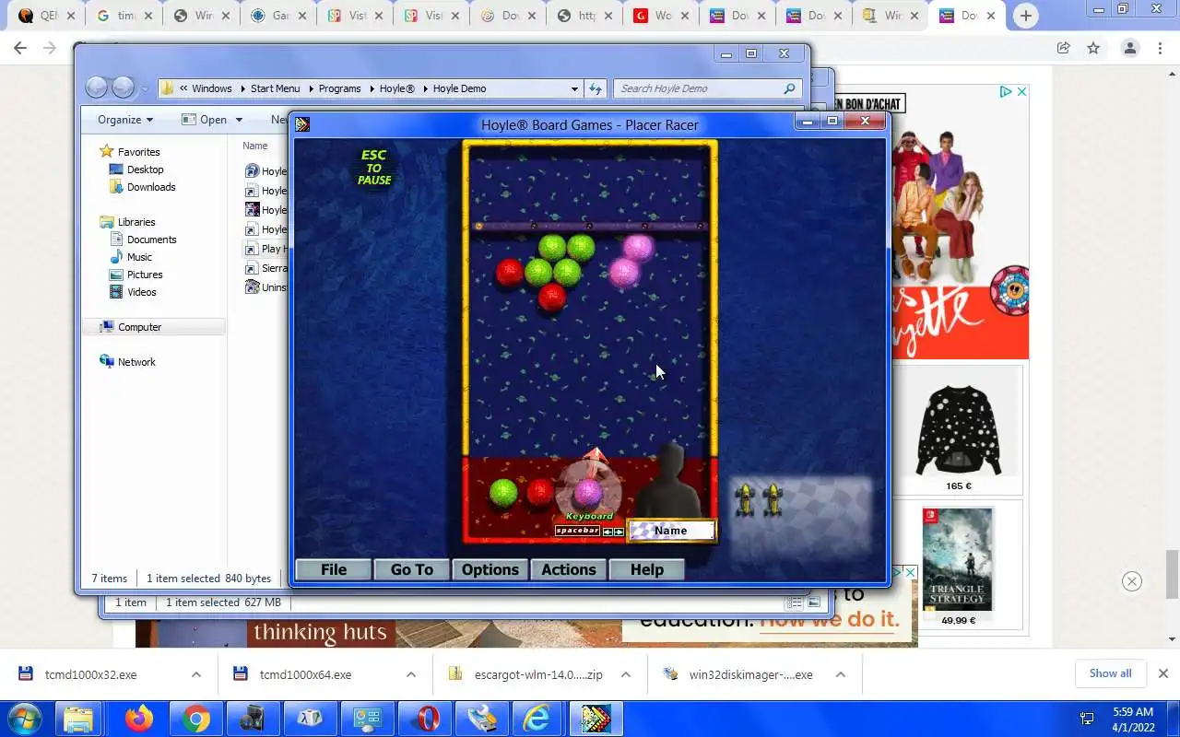Click the network tray icon
The height and width of the screenshot is (737, 1180).
click(1087, 719)
